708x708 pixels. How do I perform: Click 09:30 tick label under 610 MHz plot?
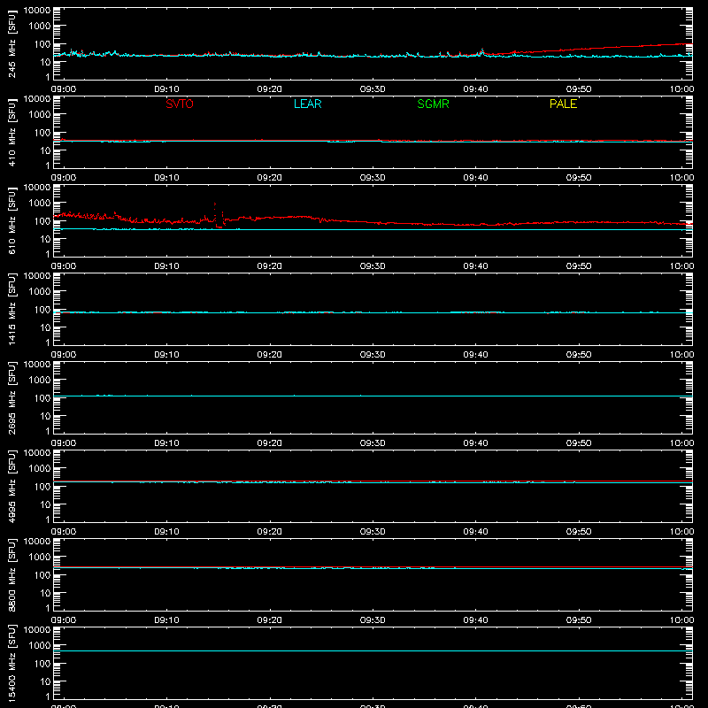pyautogui.click(x=373, y=266)
